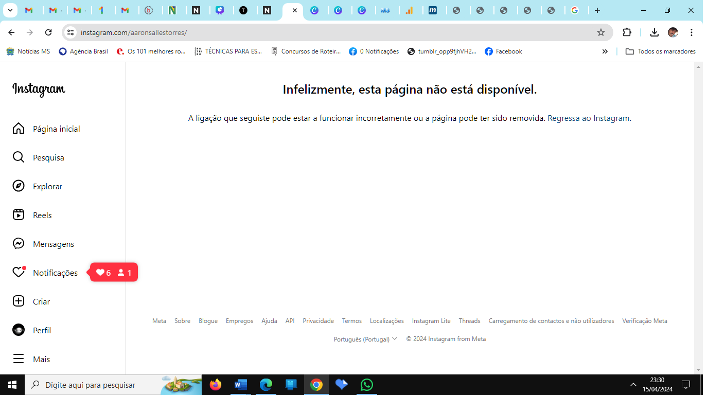
Task: Switch to the dark blue m tab
Action: tap(433, 10)
